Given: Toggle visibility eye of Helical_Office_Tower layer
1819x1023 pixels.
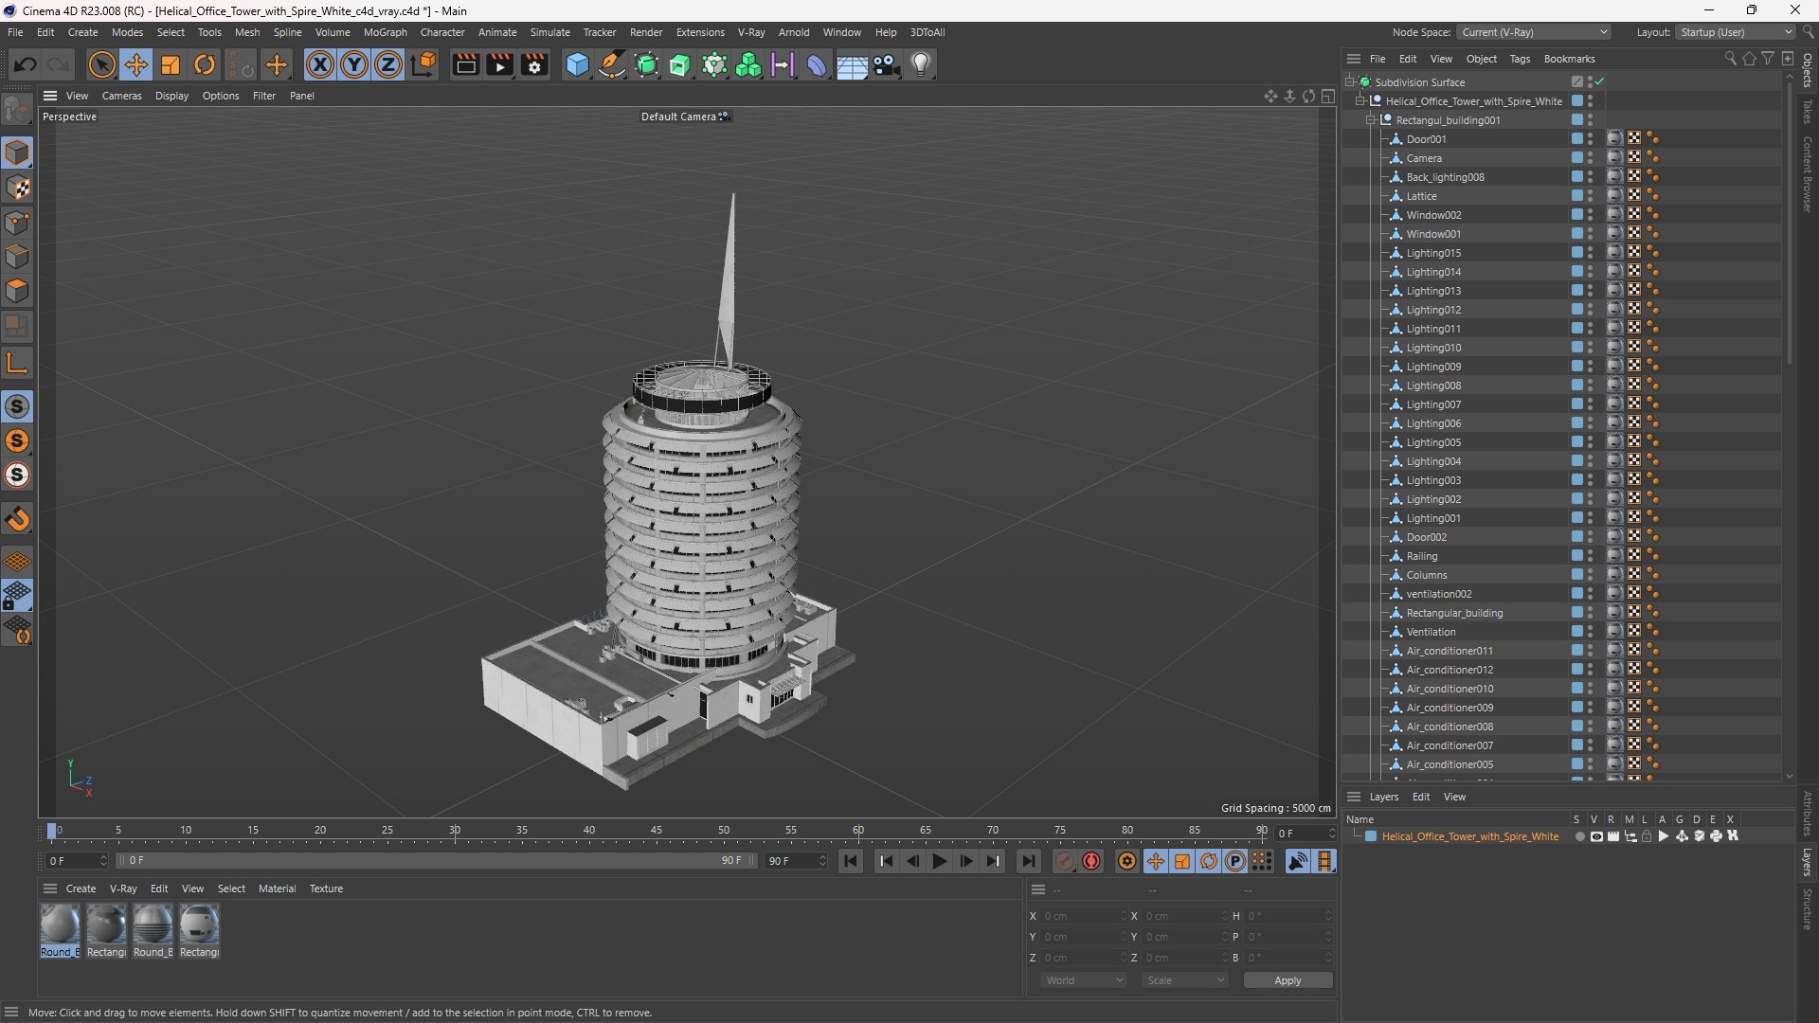Looking at the screenshot, I should (x=1596, y=836).
